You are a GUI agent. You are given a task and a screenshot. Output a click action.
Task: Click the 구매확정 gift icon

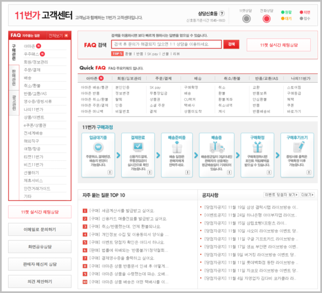click(257, 147)
